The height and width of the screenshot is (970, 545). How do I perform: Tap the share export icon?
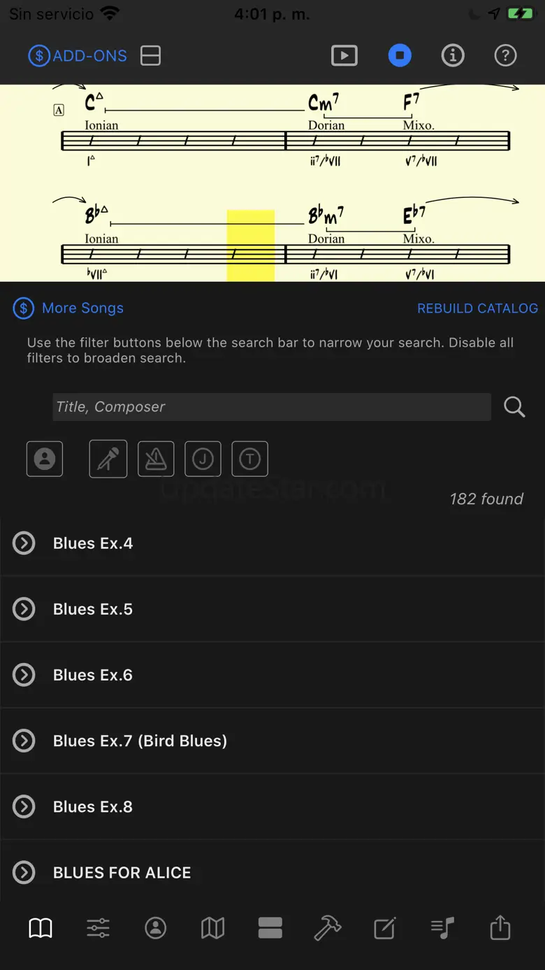point(500,928)
